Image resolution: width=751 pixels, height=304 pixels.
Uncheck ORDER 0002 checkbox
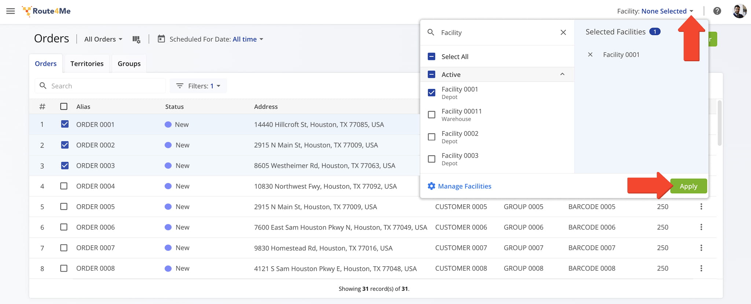click(x=65, y=144)
